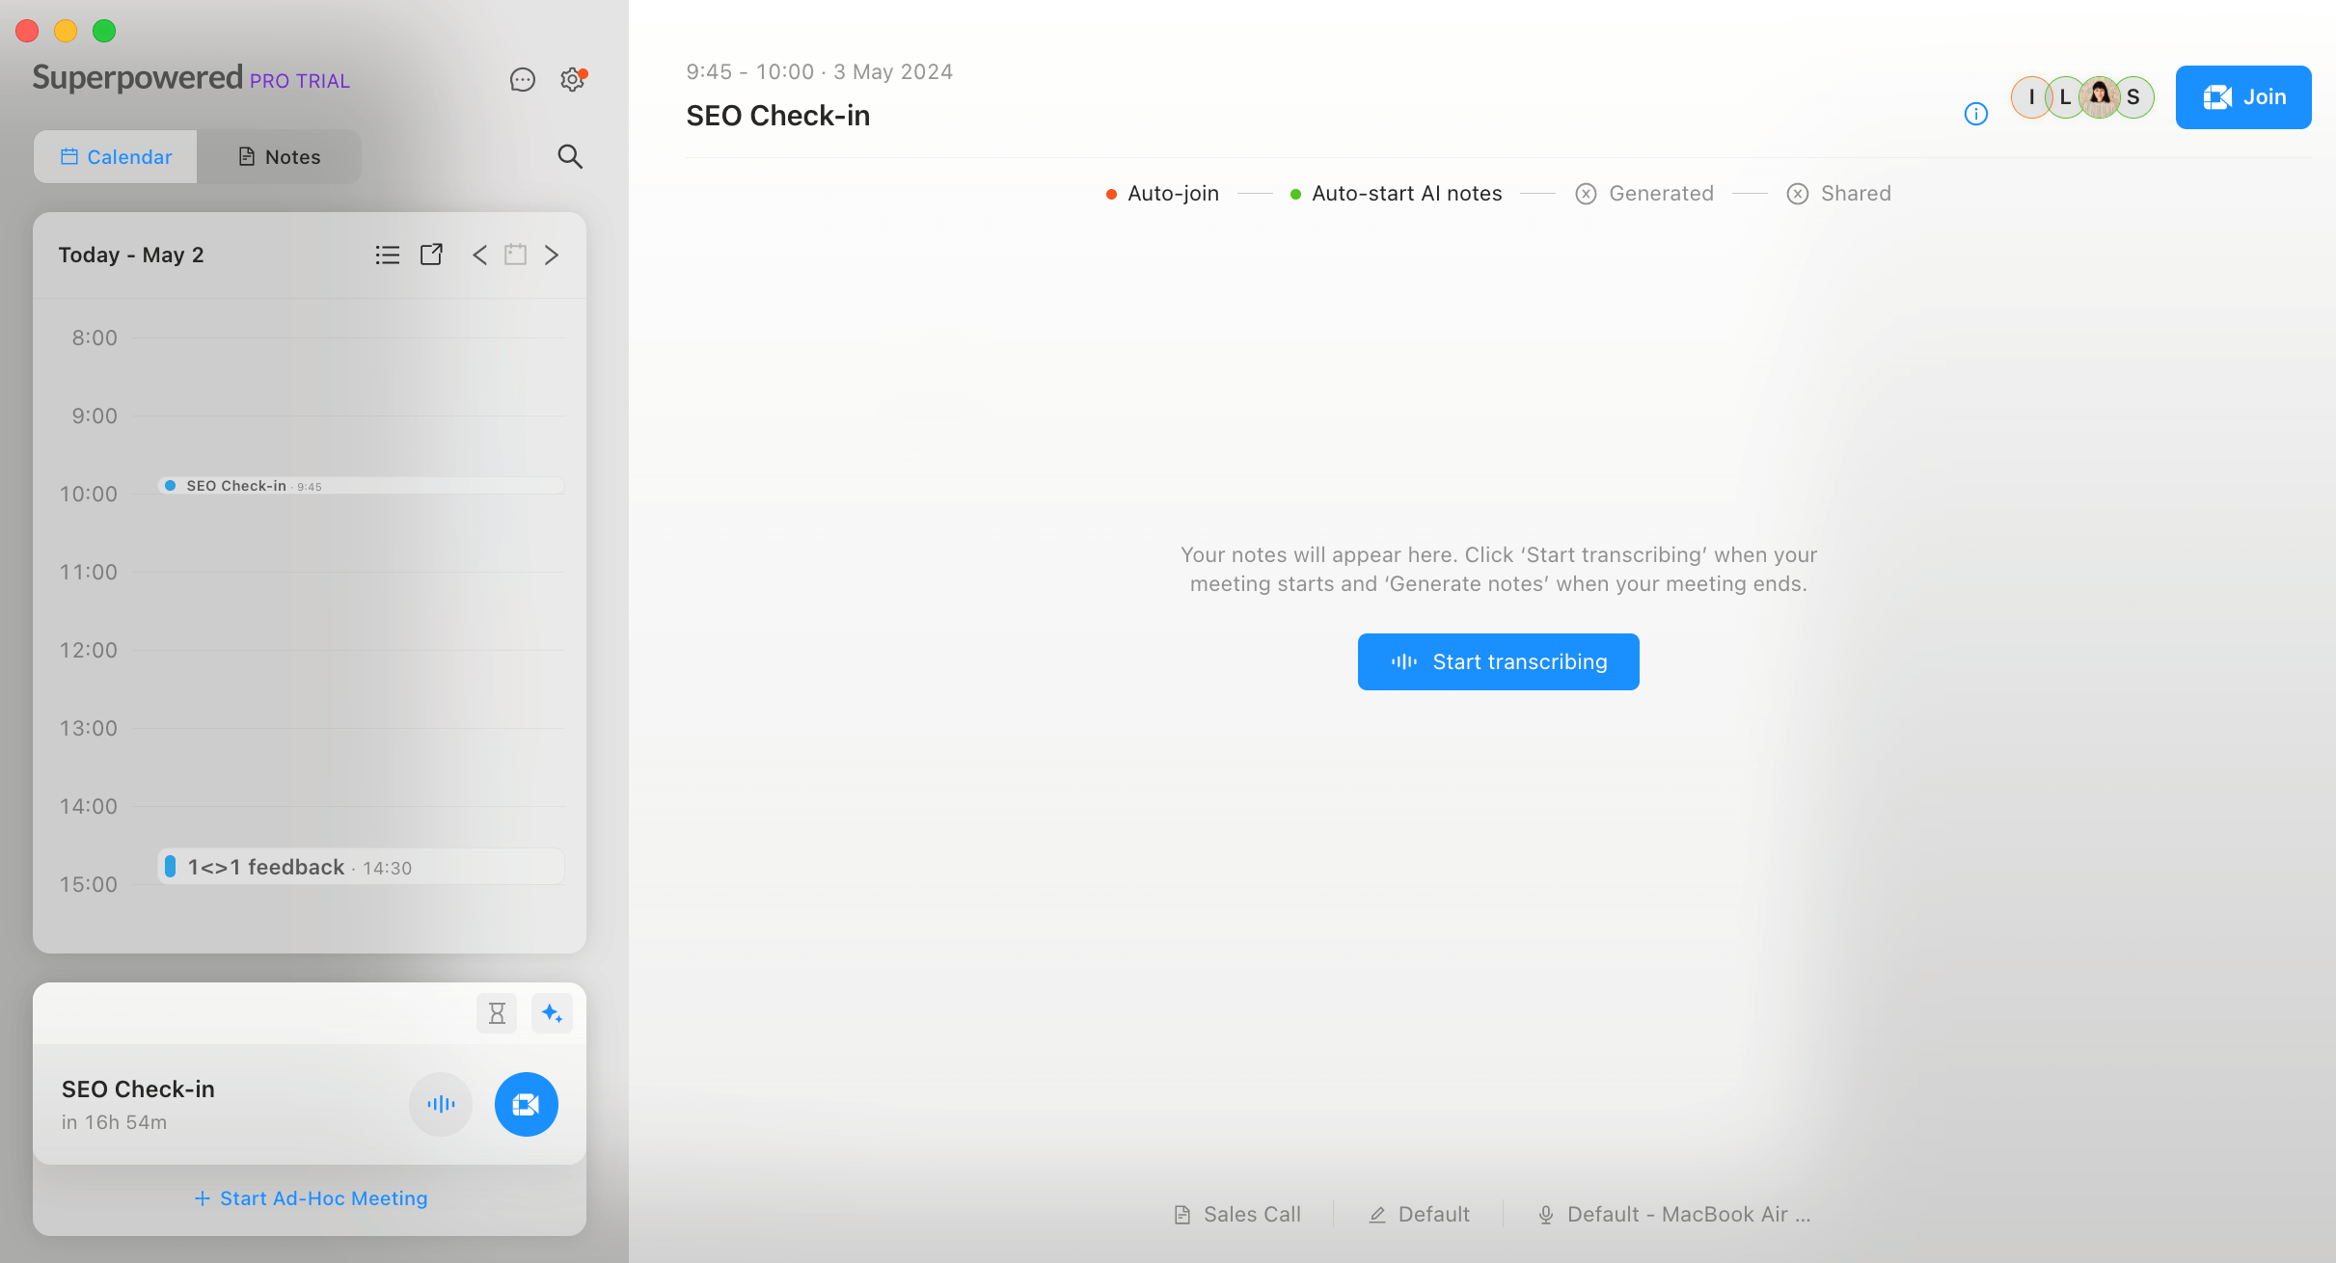Click attendee avatar labeled I

coord(2031,97)
